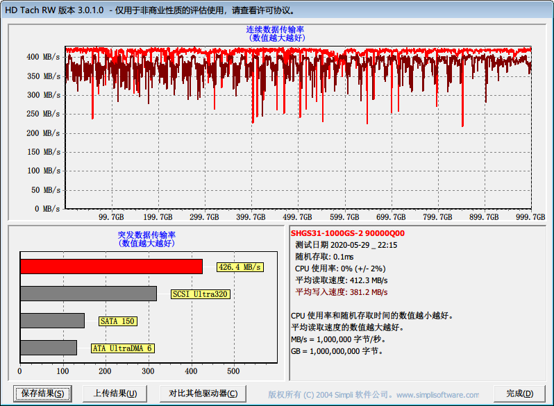Click the 999.7GB axis label
This screenshot has width=554, height=406.
pyautogui.click(x=530, y=217)
